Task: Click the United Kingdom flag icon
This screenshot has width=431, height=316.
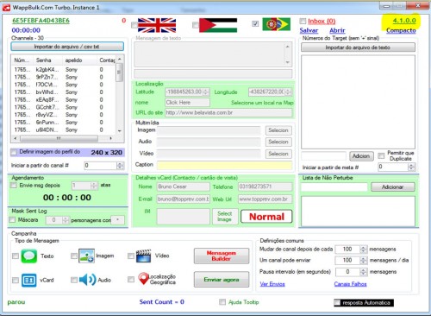Action: (x=157, y=25)
